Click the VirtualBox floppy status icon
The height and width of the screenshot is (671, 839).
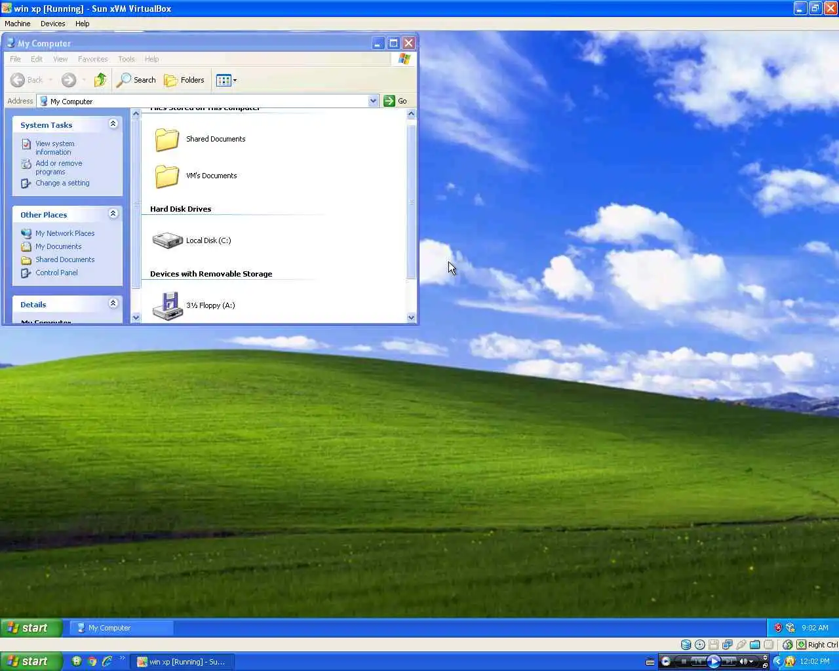click(x=714, y=645)
